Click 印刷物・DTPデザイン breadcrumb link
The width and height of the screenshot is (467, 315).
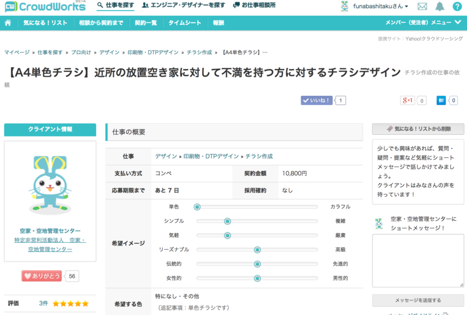(x=153, y=53)
